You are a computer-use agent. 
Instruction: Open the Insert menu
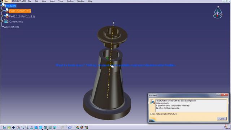(x=52, y=1)
